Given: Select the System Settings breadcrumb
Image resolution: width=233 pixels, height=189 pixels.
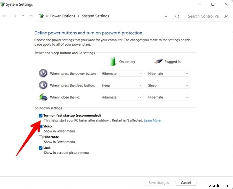Looking at the screenshot, I should click(96, 16).
